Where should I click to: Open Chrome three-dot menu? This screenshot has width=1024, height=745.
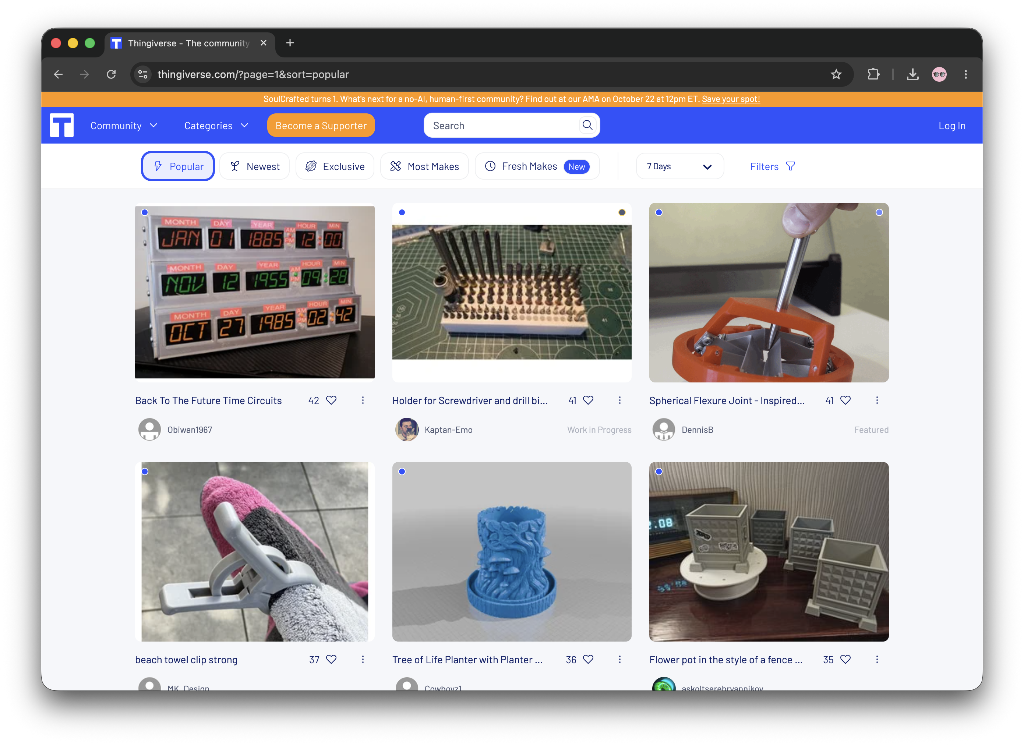(966, 74)
